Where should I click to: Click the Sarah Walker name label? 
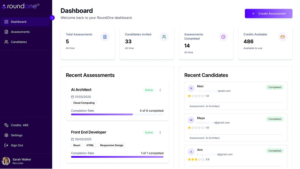[x=22, y=159]
